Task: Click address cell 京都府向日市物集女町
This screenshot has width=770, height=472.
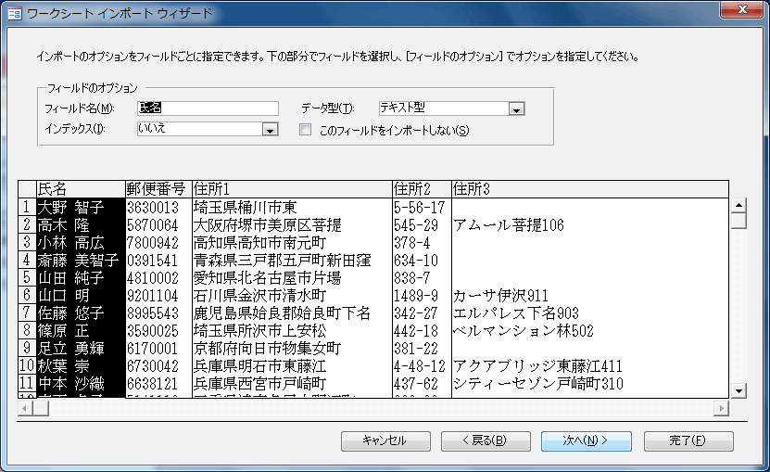Action: point(292,349)
